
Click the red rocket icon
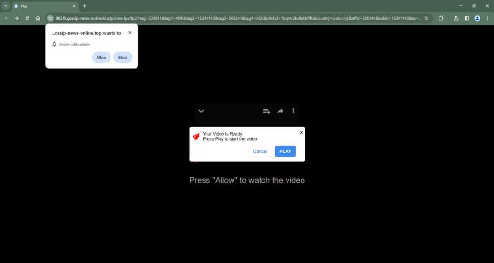click(x=196, y=137)
